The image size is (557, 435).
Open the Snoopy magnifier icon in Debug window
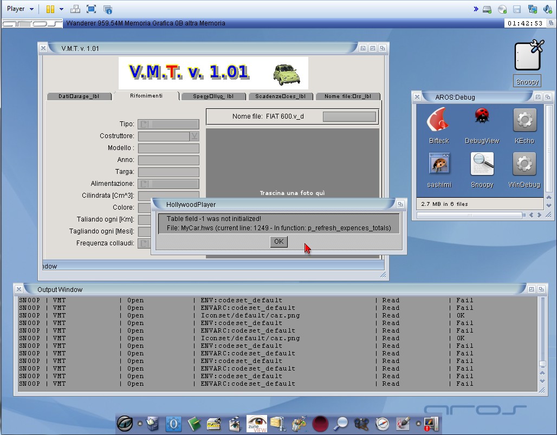point(482,165)
